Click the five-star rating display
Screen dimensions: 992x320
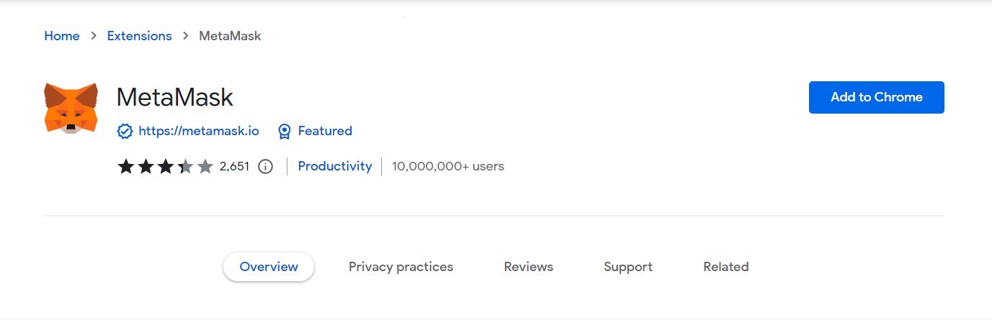165,167
